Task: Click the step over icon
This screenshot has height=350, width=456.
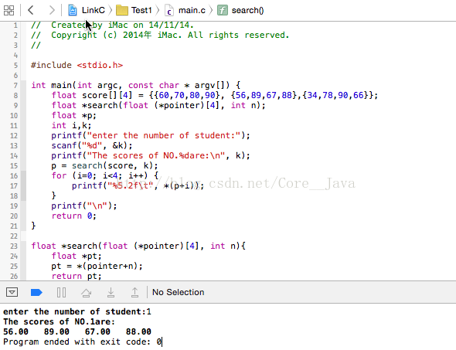Action: point(86,293)
